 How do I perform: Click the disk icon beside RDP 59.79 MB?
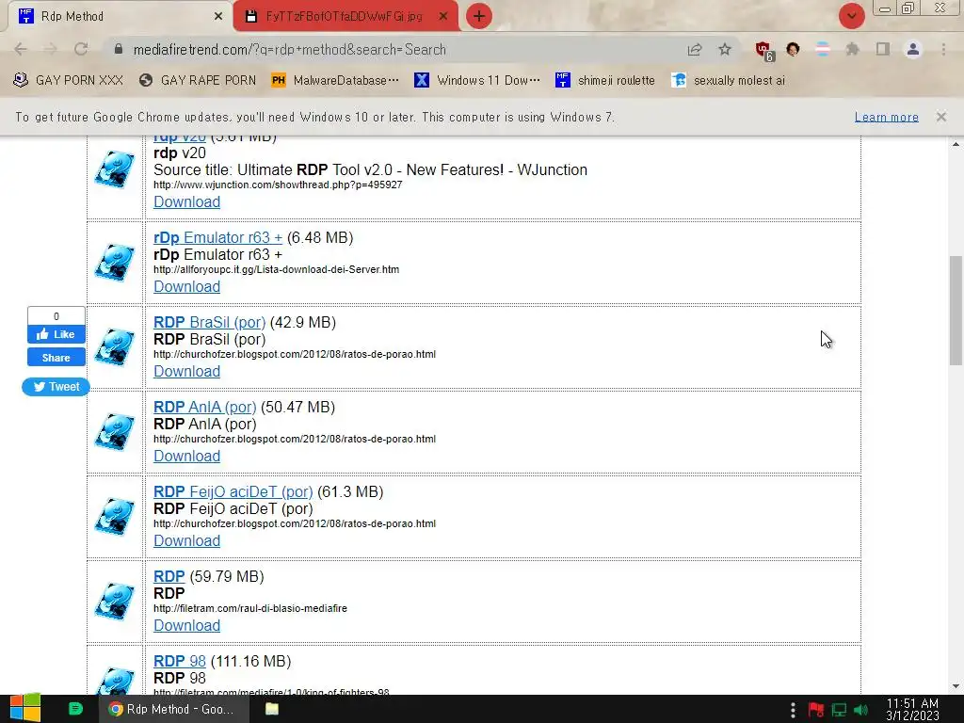tap(115, 602)
